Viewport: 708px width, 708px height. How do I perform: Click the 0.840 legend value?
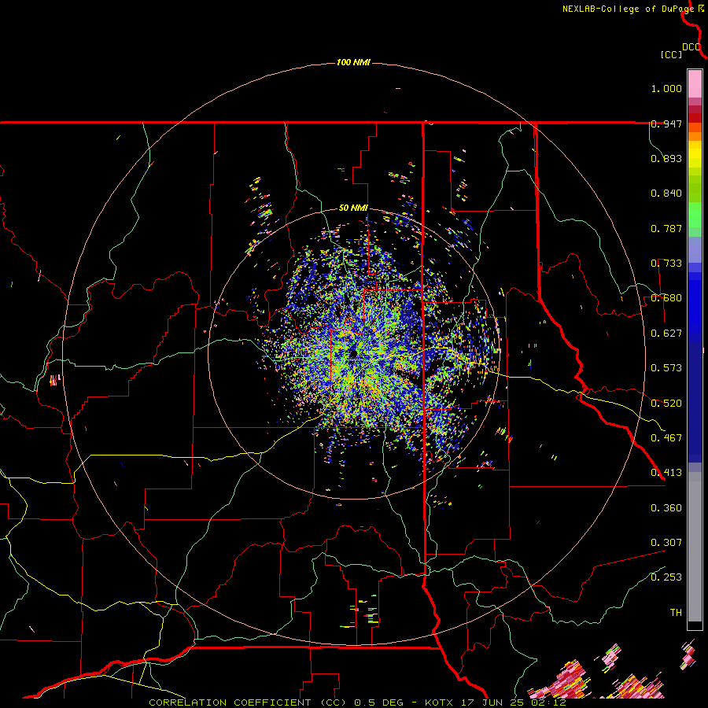[666, 194]
